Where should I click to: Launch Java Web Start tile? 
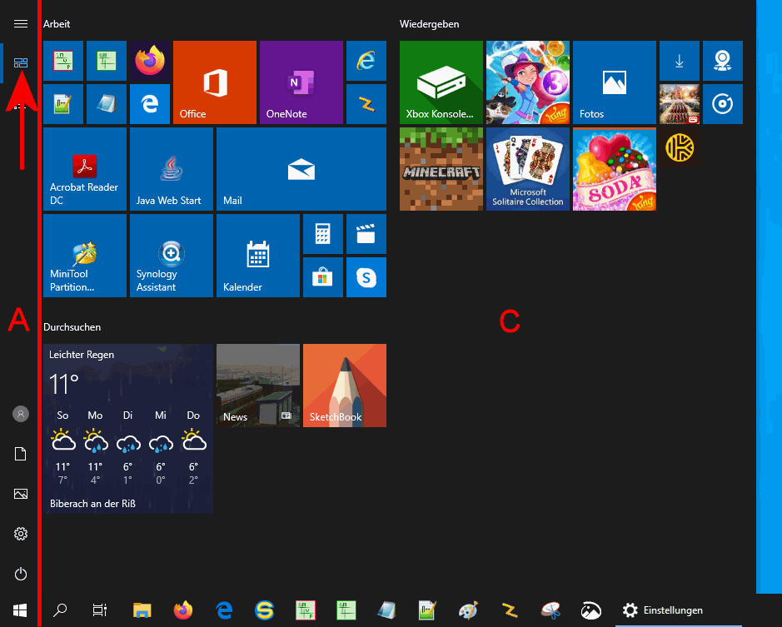[x=171, y=169]
